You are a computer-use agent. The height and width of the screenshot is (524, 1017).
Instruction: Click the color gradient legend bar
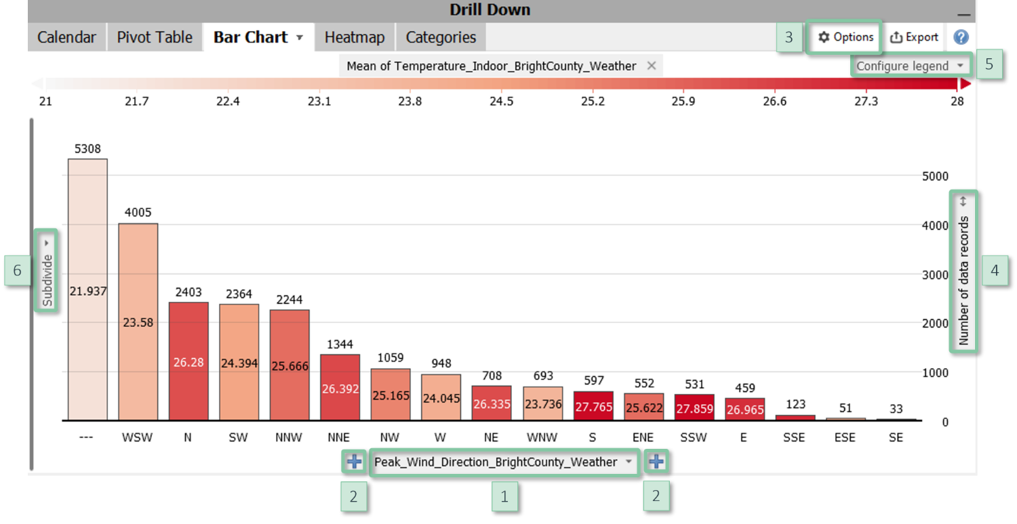coord(502,84)
